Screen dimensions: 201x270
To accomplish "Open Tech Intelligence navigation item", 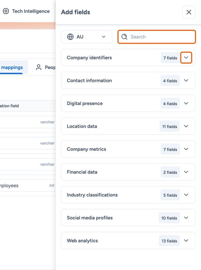I will [x=26, y=11].
